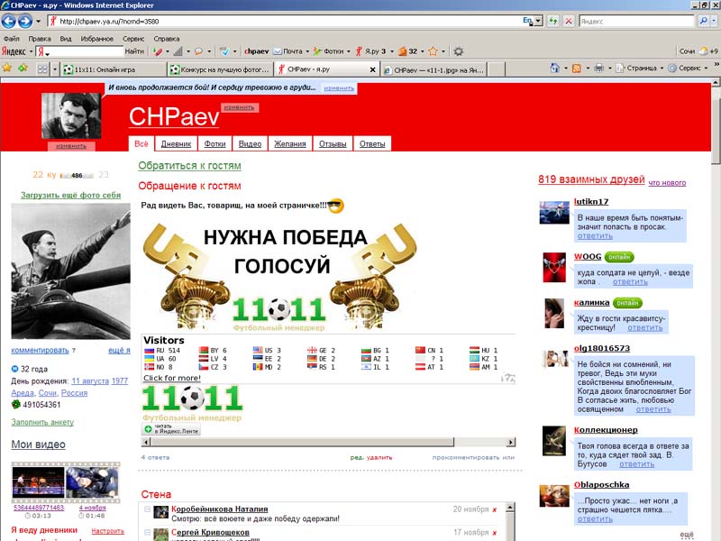The image size is (721, 541).
Task: Collapse Сергей Кривощеков wall post
Action: click(147, 533)
